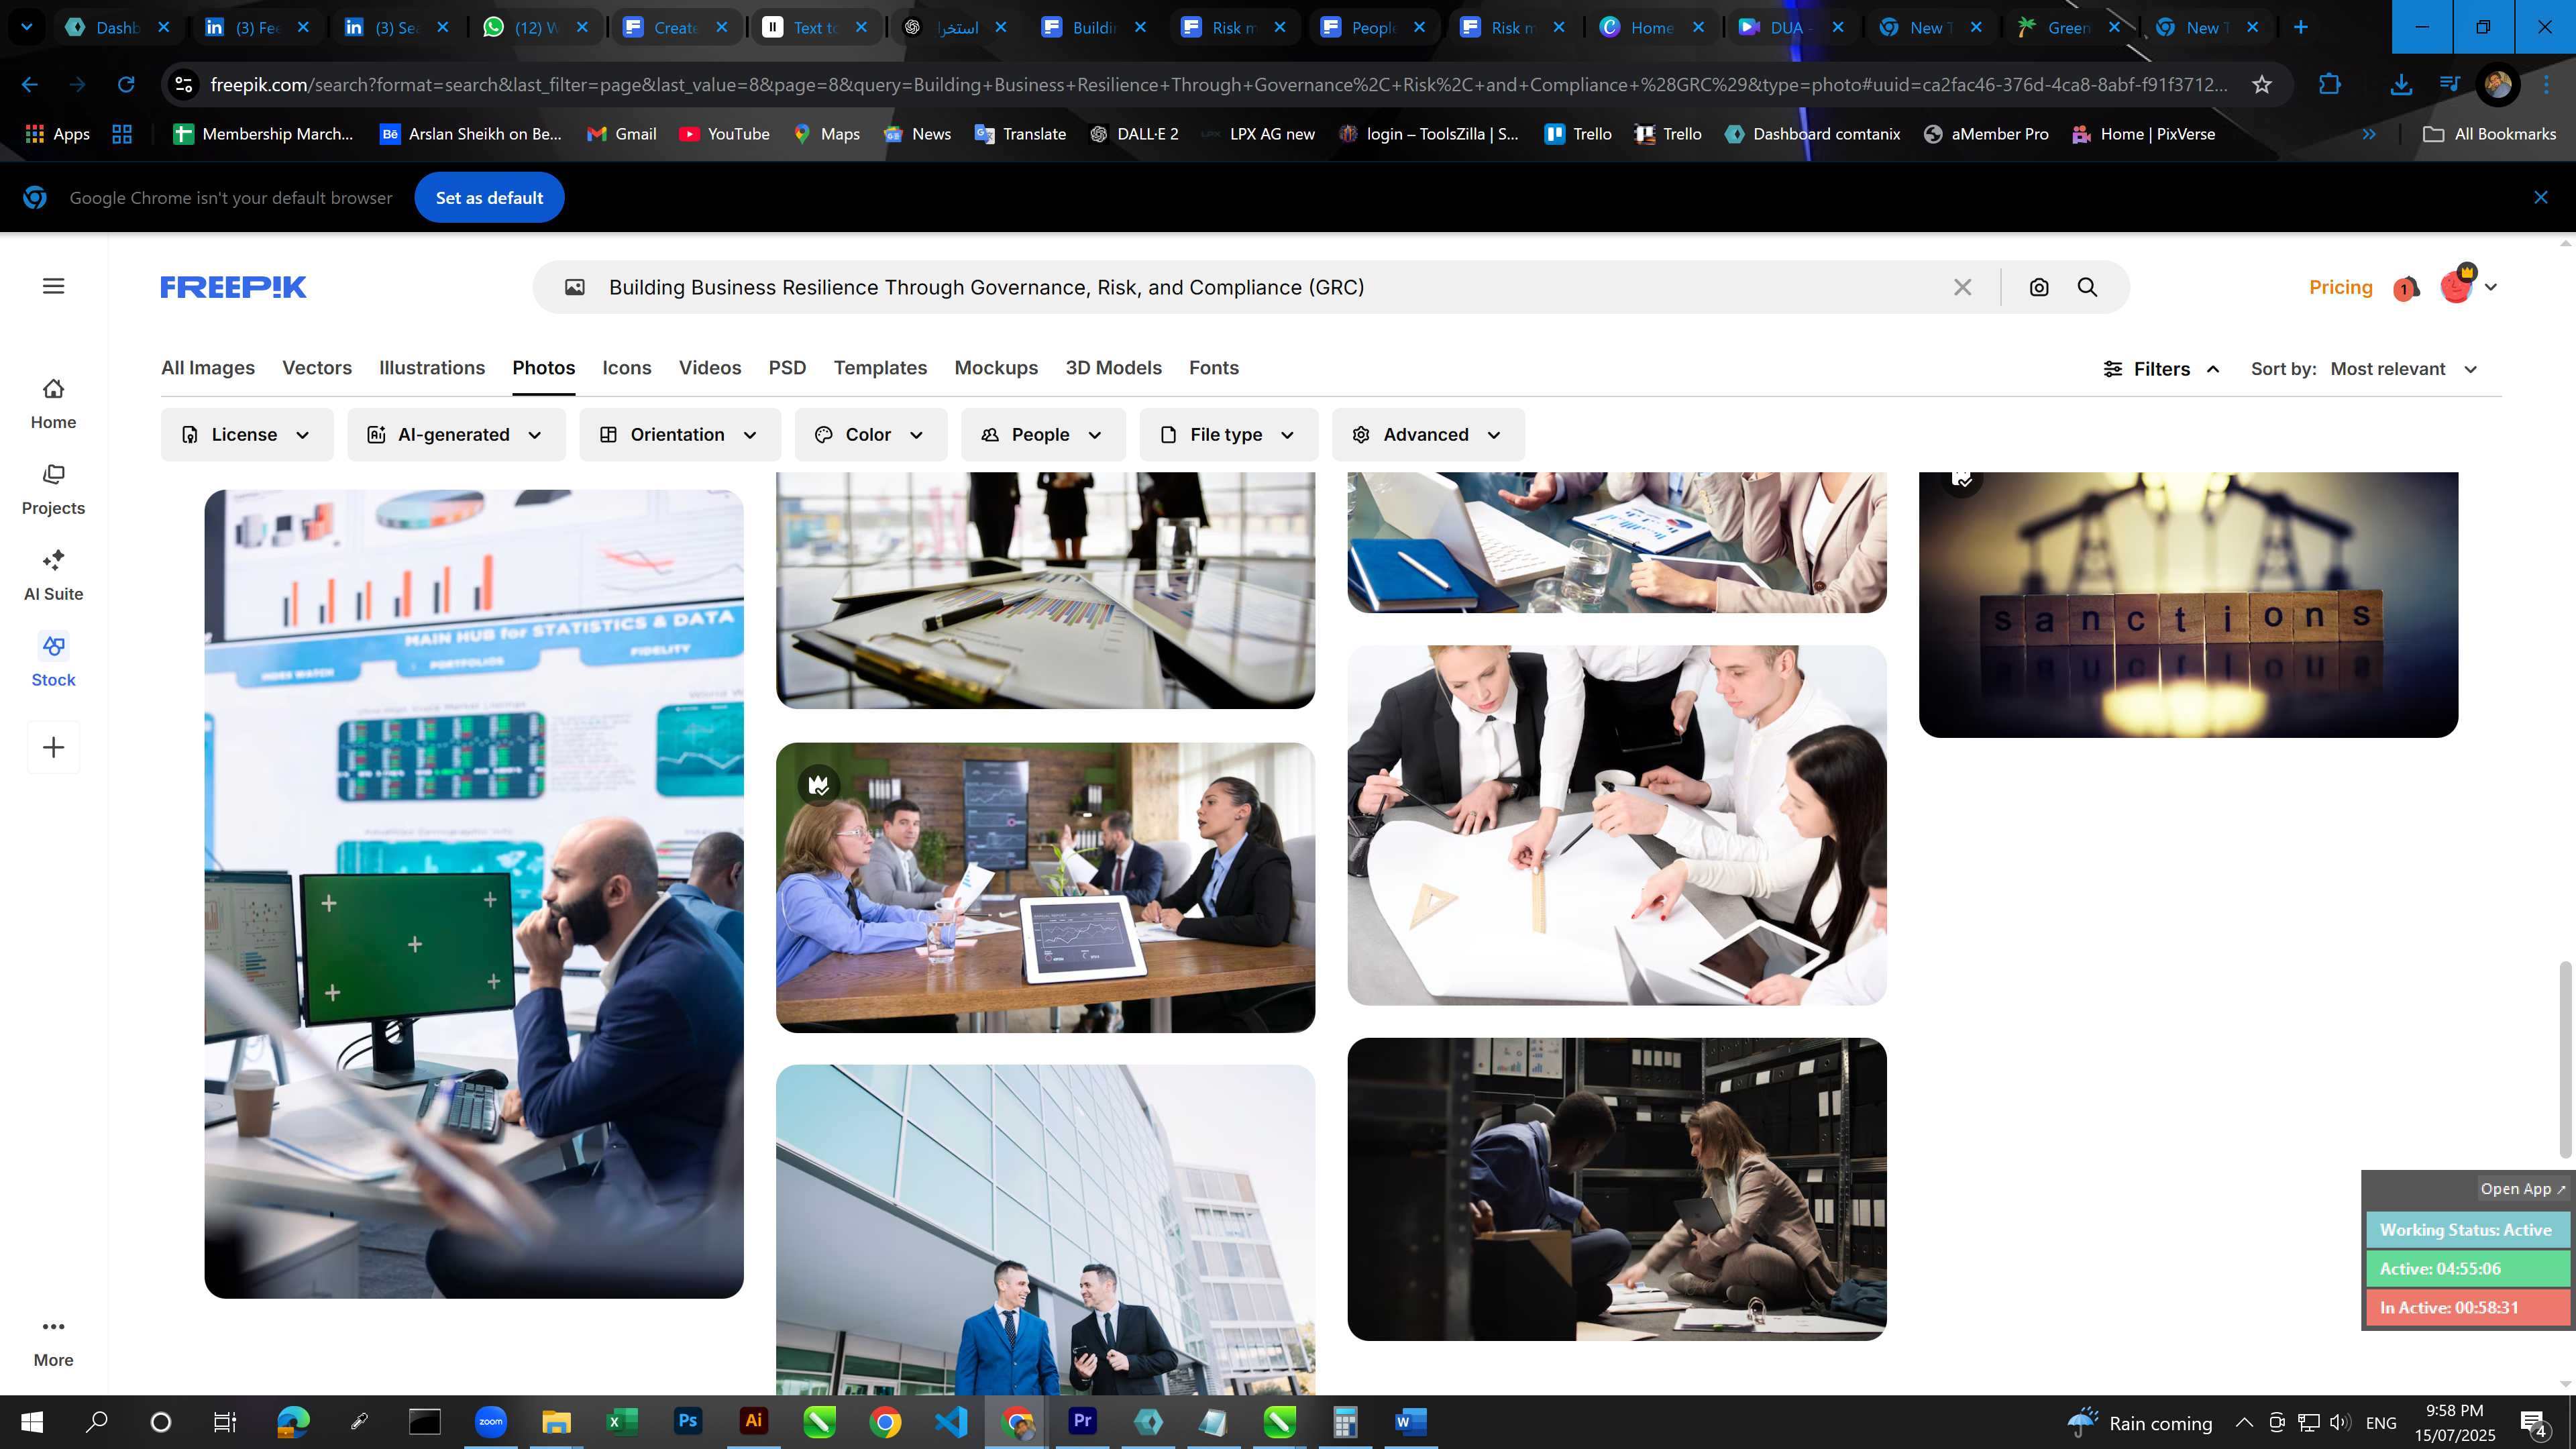Image resolution: width=2576 pixels, height=1449 pixels.
Task: Switch to PSD tab
Action: point(787,368)
